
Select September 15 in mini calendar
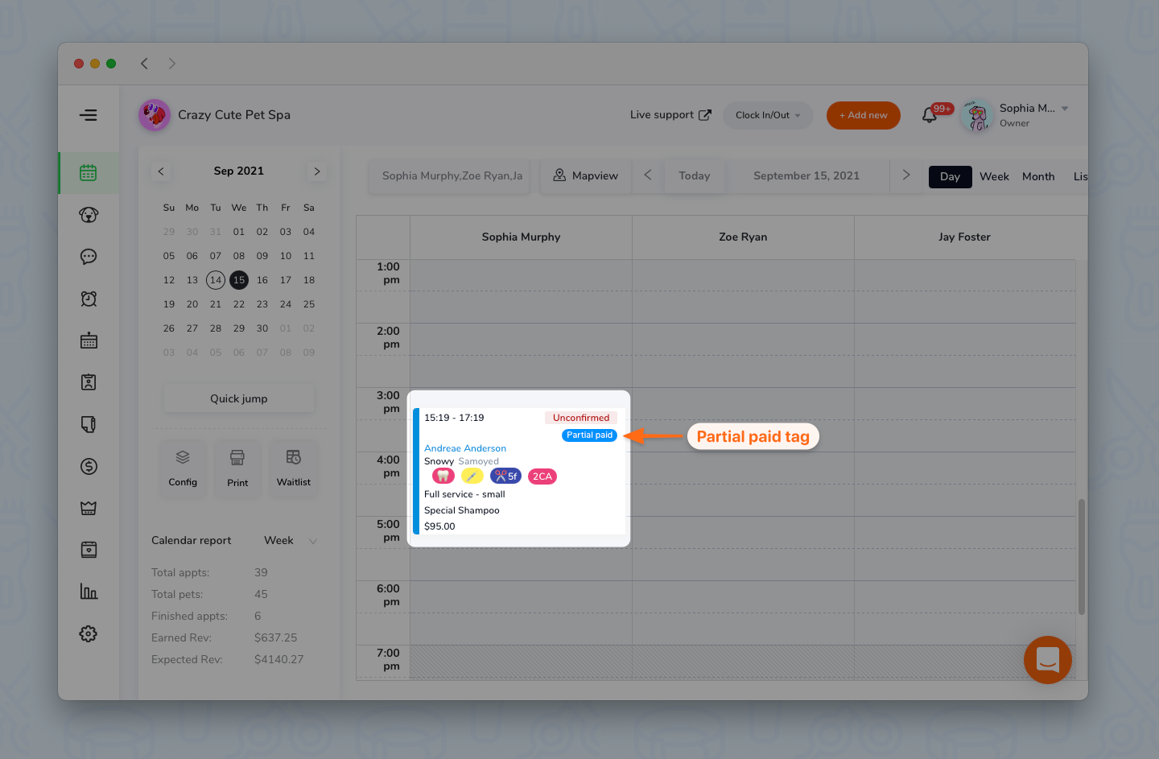tap(239, 280)
